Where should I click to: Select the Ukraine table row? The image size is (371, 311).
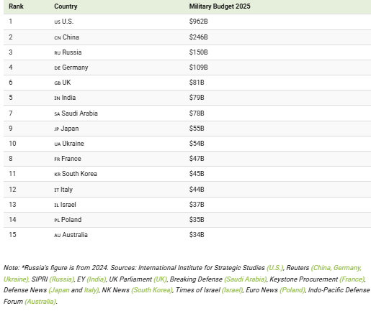187,144
